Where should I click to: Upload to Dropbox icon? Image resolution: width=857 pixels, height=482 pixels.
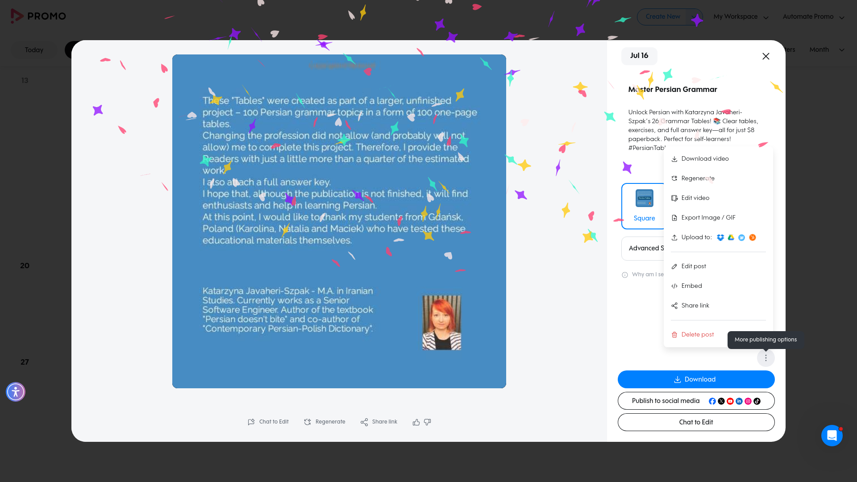tap(720, 237)
